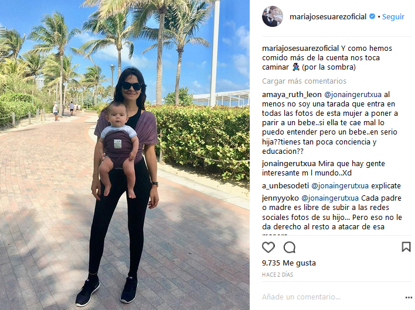The height and width of the screenshot is (310, 415).
Task: Open mariajosesuarezoficial username in header
Action: coord(328,16)
